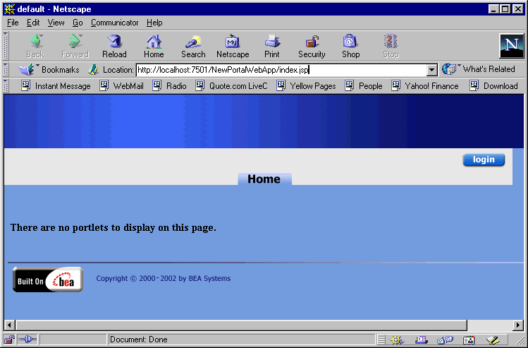Reload the current page

point(114,46)
